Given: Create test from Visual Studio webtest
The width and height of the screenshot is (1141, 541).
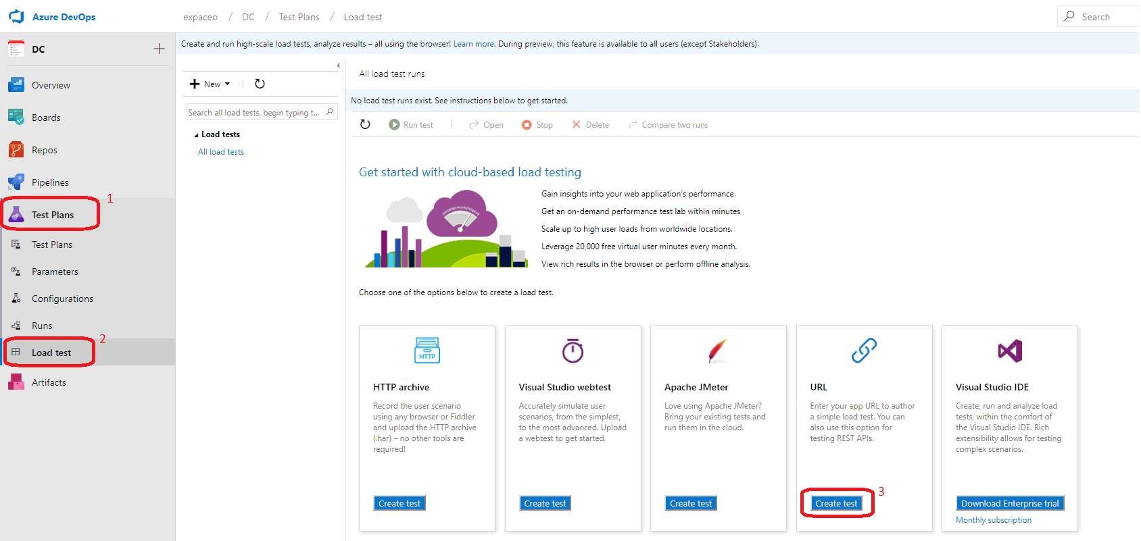Looking at the screenshot, I should pyautogui.click(x=545, y=503).
